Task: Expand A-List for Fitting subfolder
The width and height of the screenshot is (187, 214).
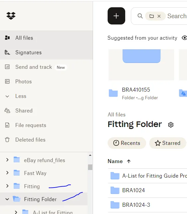Action: coord(16,212)
